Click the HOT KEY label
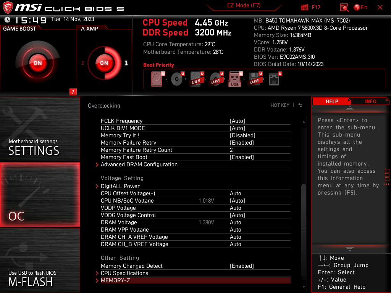This screenshot has height=293, width=391. click(280, 105)
